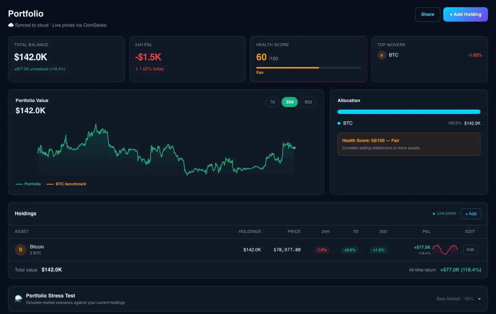Click the BTC icon in Top Movers
Image resolution: width=496 pixels, height=314 pixels.
(x=382, y=55)
